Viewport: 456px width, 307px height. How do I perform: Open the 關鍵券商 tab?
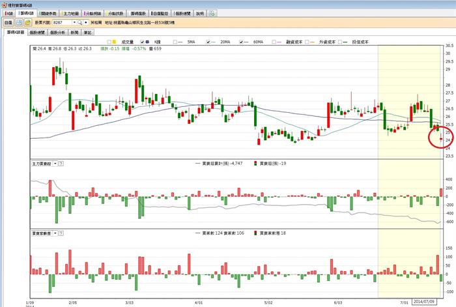coord(48,14)
